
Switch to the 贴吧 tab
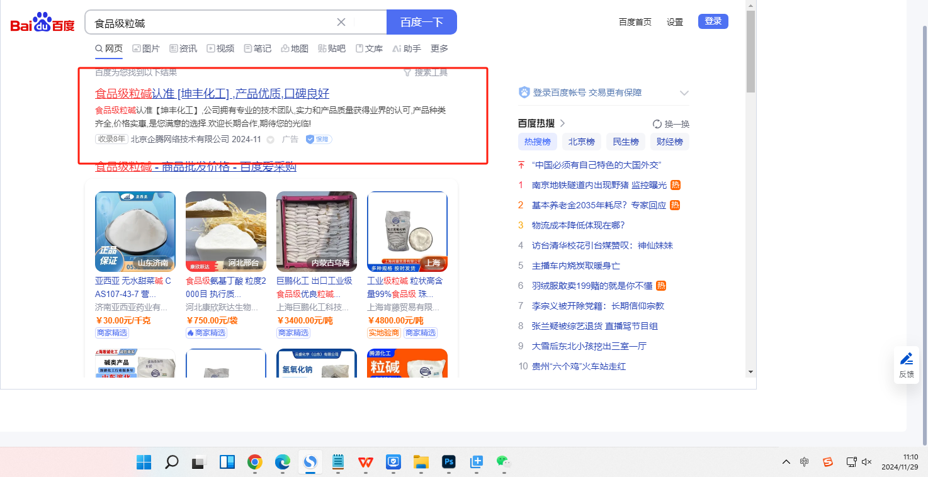(332, 48)
